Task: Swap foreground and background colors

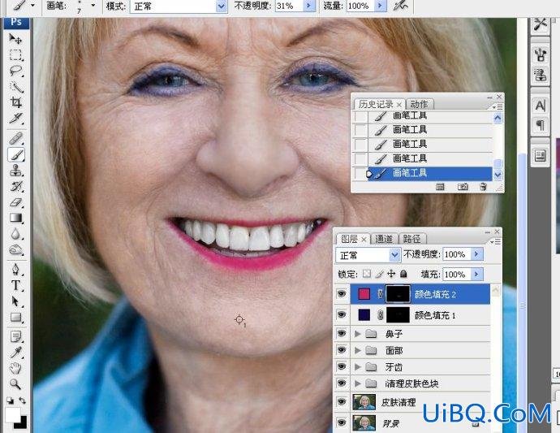Action: pos(22,401)
